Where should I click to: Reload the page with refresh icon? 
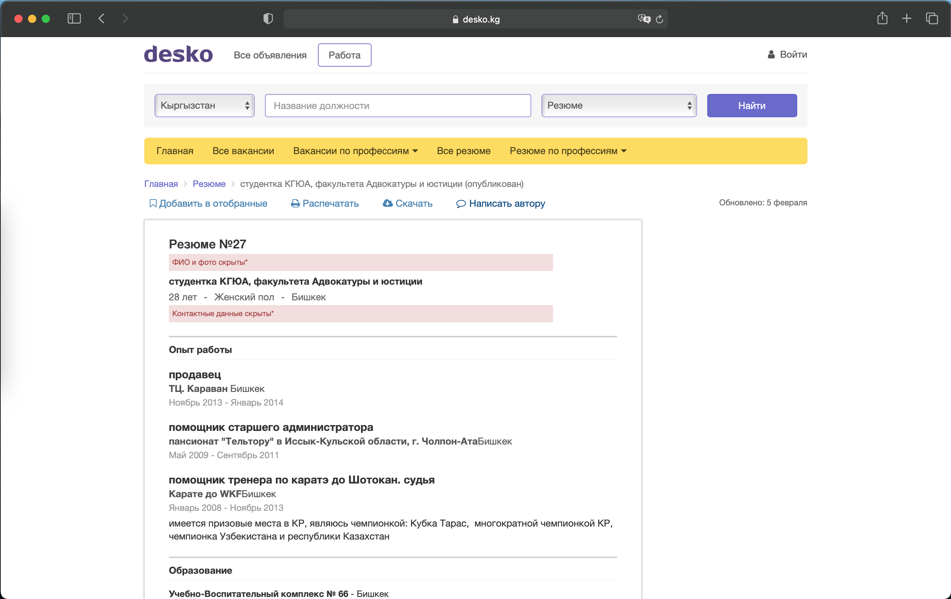point(659,19)
